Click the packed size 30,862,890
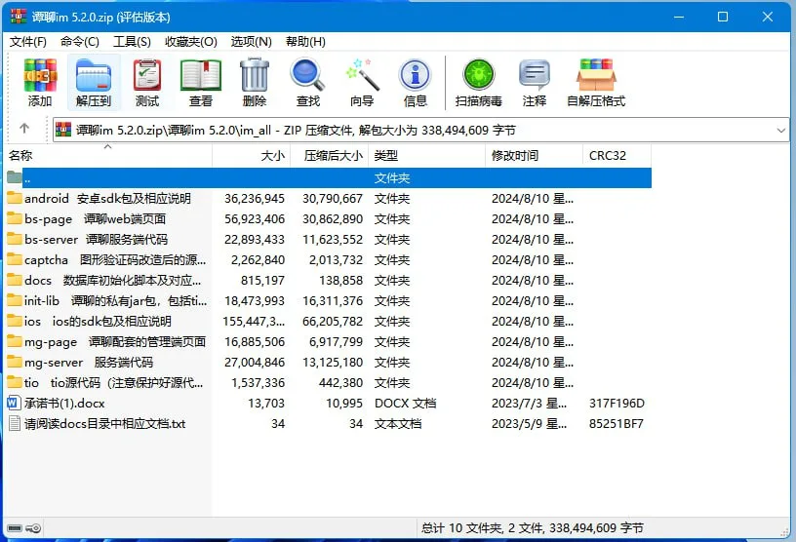Screen dimensions: 796x542 333,218
